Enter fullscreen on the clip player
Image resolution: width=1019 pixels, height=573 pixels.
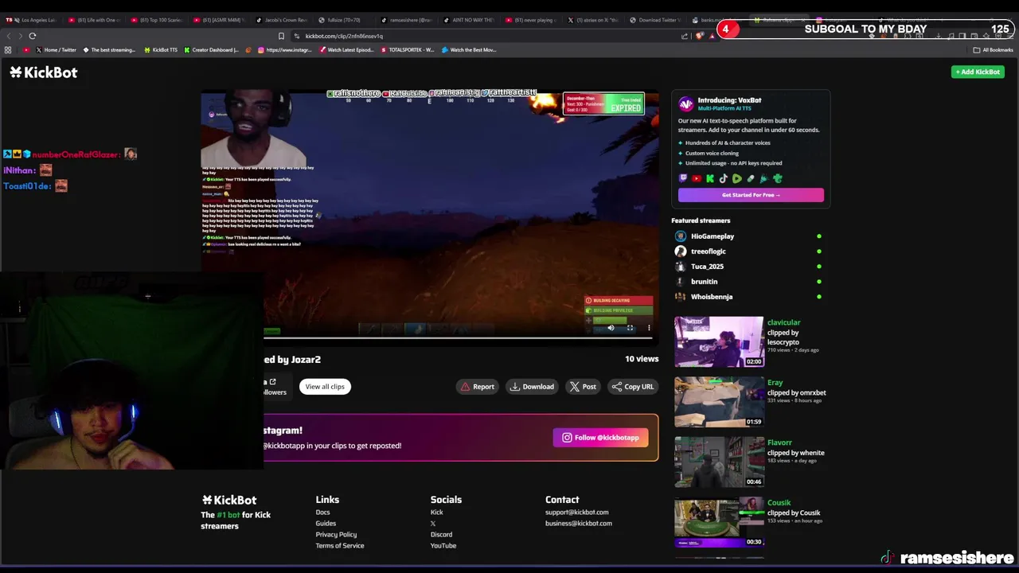point(630,328)
